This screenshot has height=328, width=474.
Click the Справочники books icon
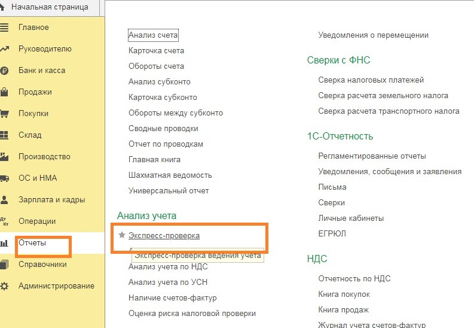4,265
